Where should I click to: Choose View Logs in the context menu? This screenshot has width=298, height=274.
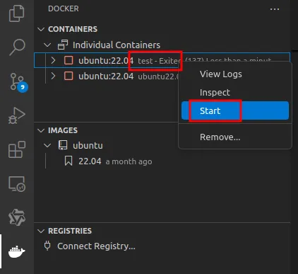(235, 74)
